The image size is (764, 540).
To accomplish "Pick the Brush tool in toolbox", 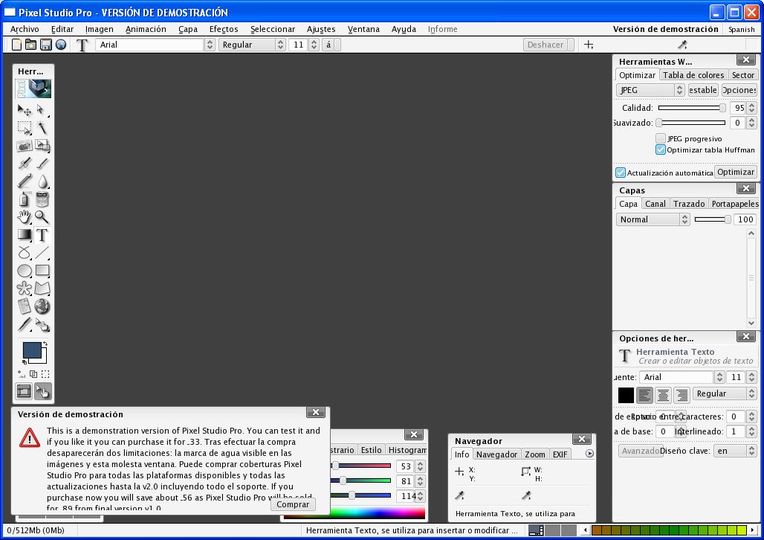I will [42, 164].
